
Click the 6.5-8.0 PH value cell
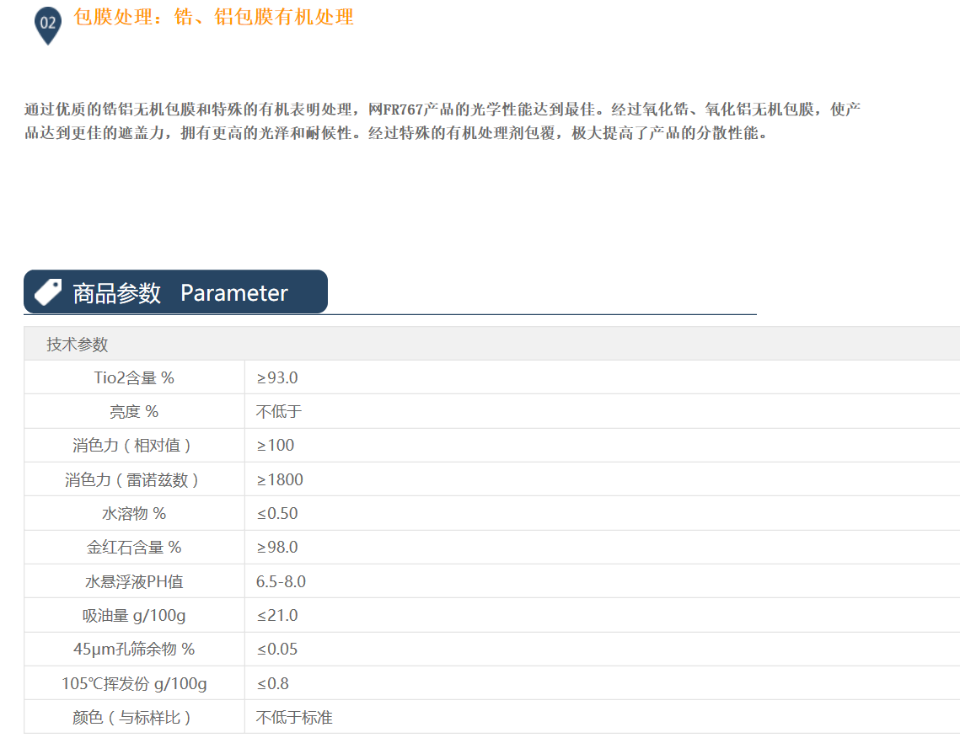(281, 581)
